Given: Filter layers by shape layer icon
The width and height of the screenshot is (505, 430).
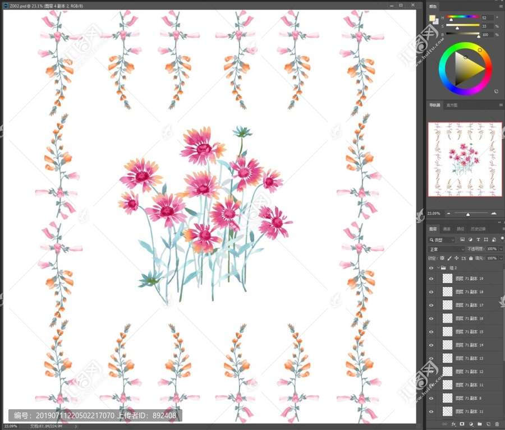Looking at the screenshot, I should (x=486, y=239).
